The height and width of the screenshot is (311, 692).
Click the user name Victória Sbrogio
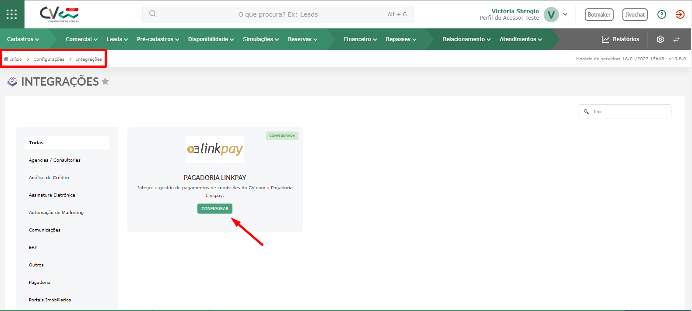pos(515,11)
